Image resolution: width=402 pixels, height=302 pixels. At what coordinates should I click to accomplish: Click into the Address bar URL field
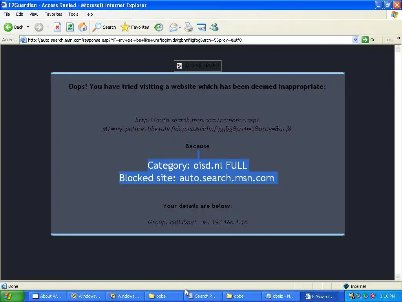(188, 40)
